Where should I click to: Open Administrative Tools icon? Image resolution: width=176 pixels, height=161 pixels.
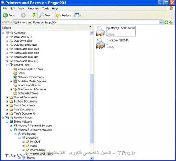[x=15, y=69]
